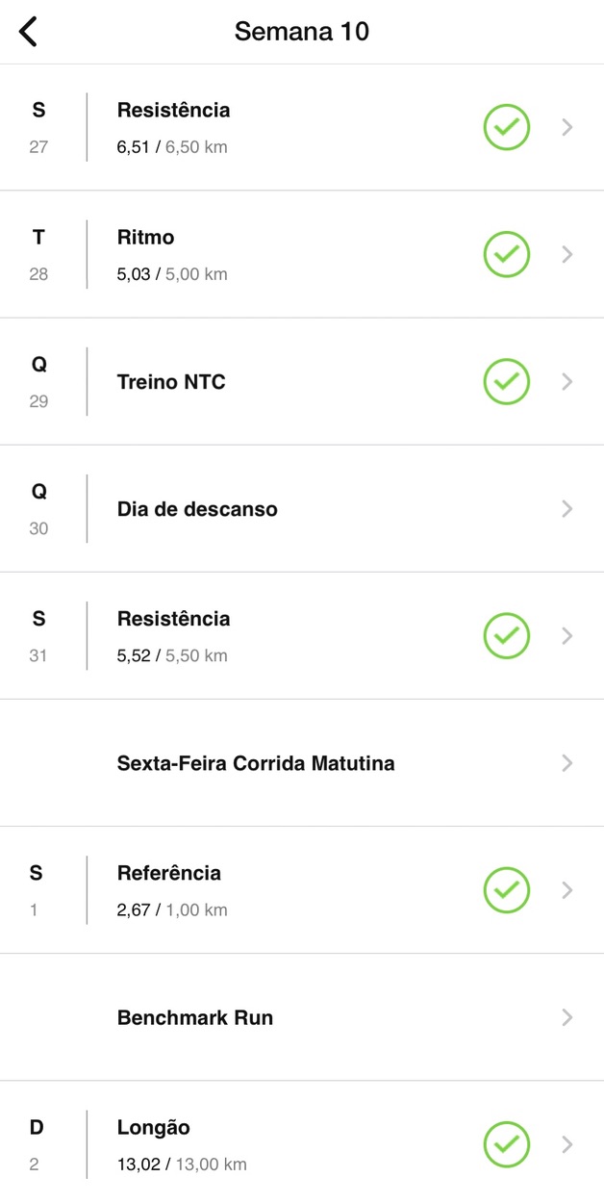604x1203 pixels.
Task: Click green checkmark for Treino NTC
Action: (x=506, y=381)
